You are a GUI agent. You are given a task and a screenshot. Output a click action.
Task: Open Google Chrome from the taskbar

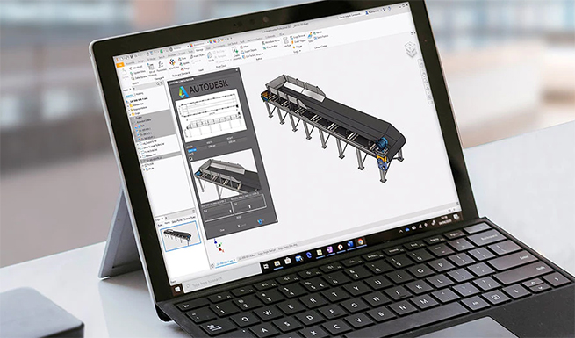(x=361, y=241)
